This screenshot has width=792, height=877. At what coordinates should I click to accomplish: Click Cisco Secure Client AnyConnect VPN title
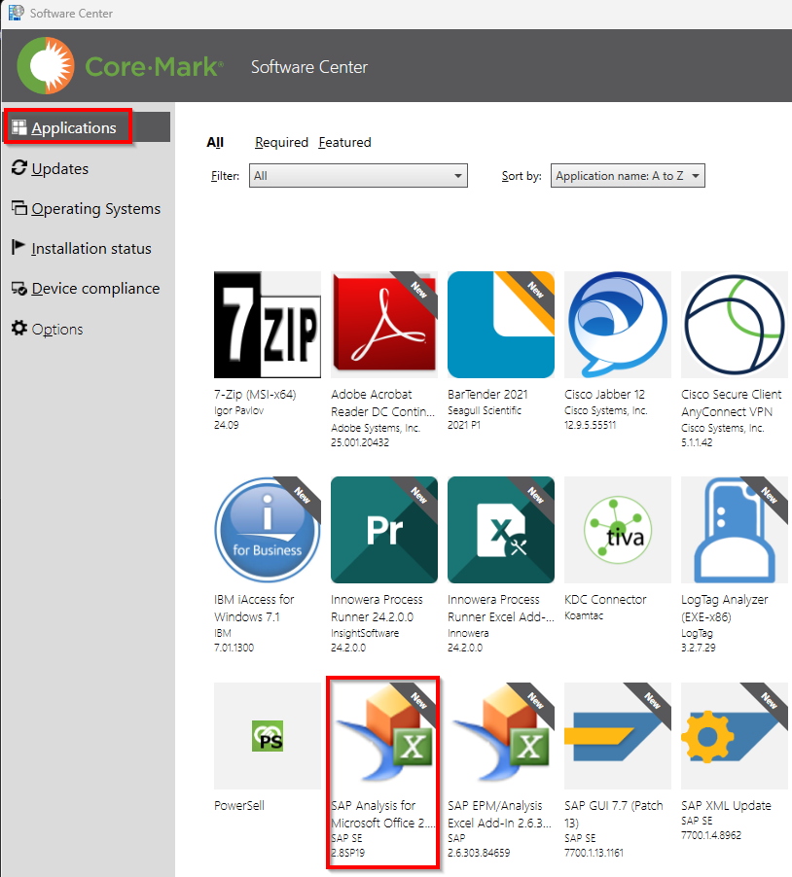731,403
